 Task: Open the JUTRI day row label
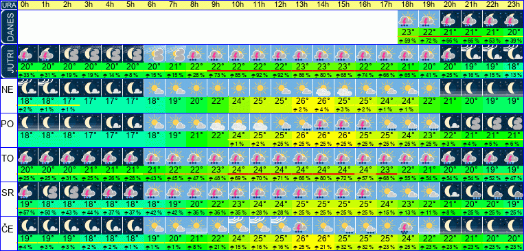8,62
